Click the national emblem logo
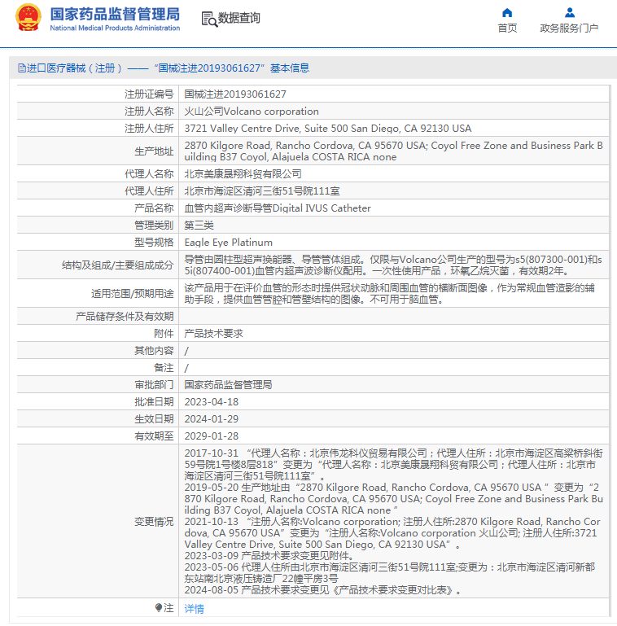Screen dimensions: 617x626 click(x=28, y=18)
